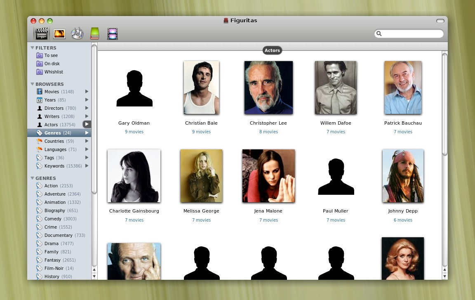This screenshot has height=300, width=475.
Task: Open Christopher Lee's 8 movies link
Action: click(x=269, y=132)
